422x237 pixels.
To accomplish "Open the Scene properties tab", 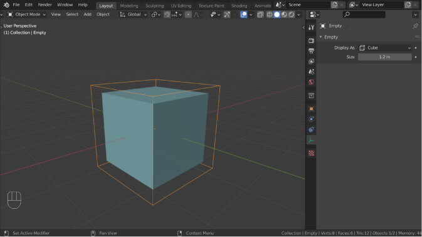I will tap(312, 72).
